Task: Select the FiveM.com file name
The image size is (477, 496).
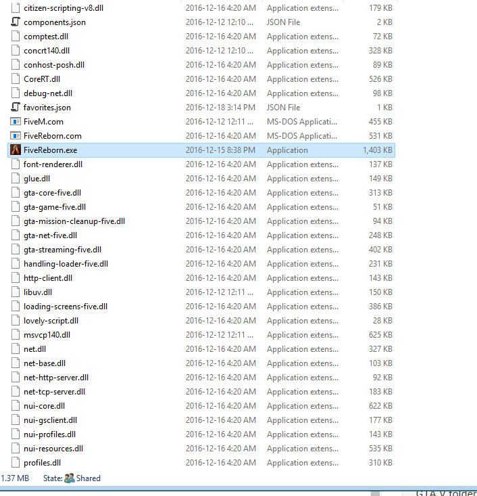Action: coord(43,122)
